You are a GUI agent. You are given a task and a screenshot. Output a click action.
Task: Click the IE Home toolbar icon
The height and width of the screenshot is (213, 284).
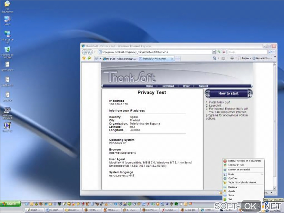214,58
